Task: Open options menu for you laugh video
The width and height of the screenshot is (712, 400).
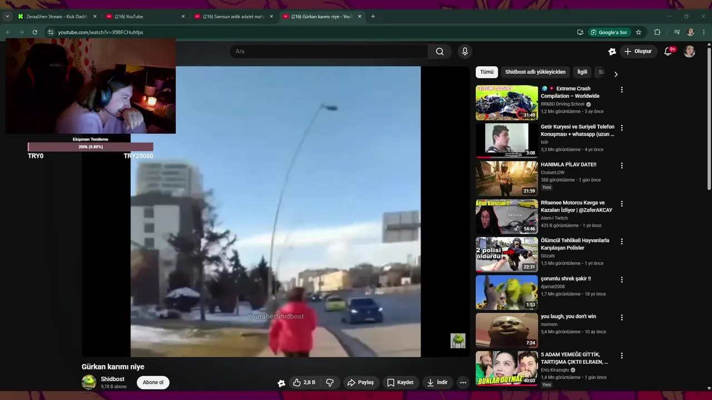Action: pyautogui.click(x=622, y=318)
